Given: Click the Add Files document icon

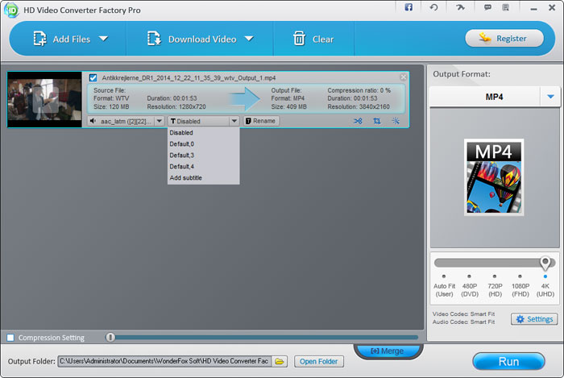Looking at the screenshot, I should [x=40, y=39].
